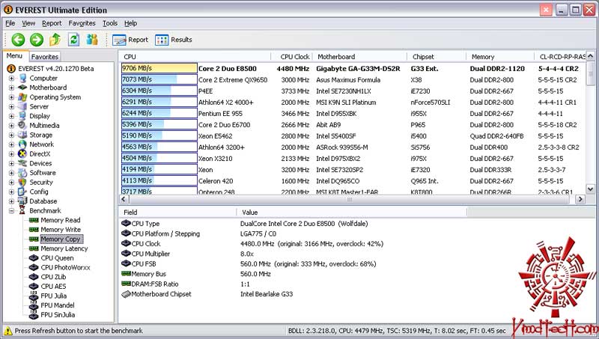The height and width of the screenshot is (339, 599).
Task: Expand the Software tree node
Action: [x=11, y=173]
